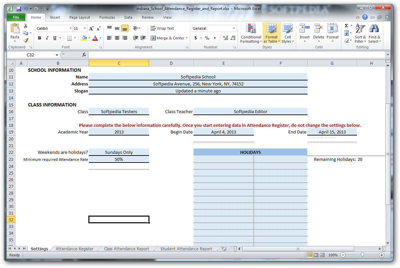Click the Align Text Right icon
Viewport: 400px width, 268px height.
(125, 38)
